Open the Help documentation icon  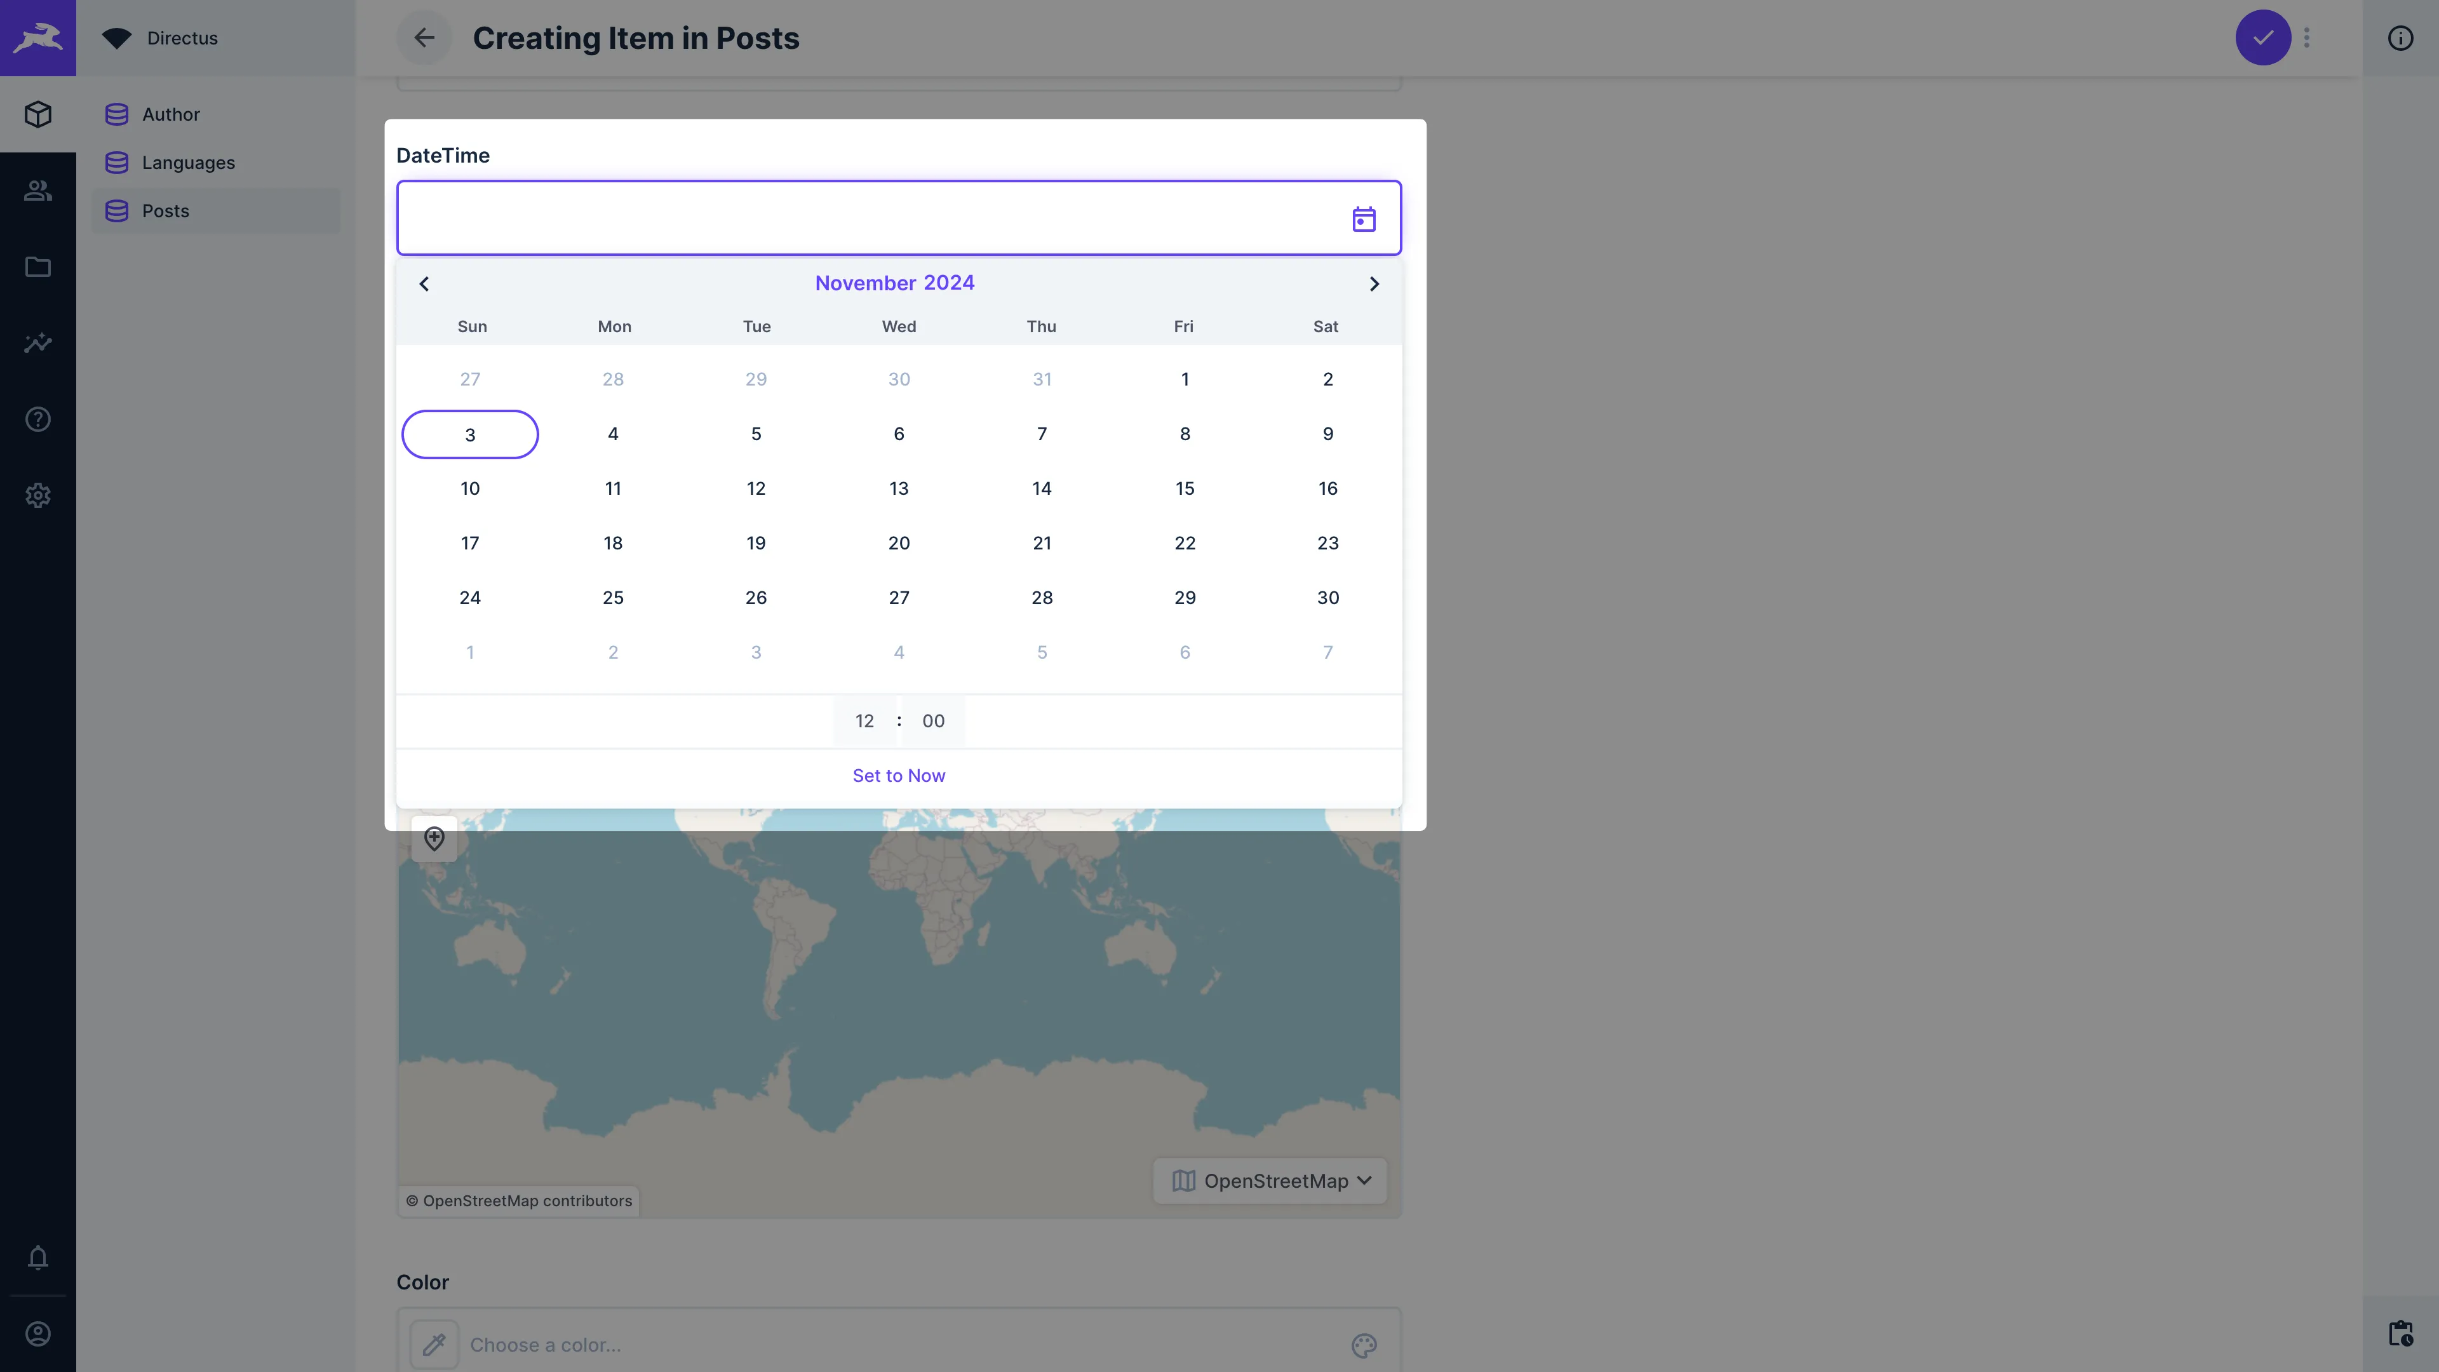[38, 419]
